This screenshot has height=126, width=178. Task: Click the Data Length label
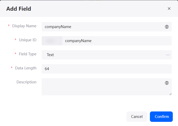(x=26, y=68)
